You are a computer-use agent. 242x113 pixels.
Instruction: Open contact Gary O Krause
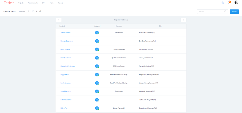coord(65,49)
